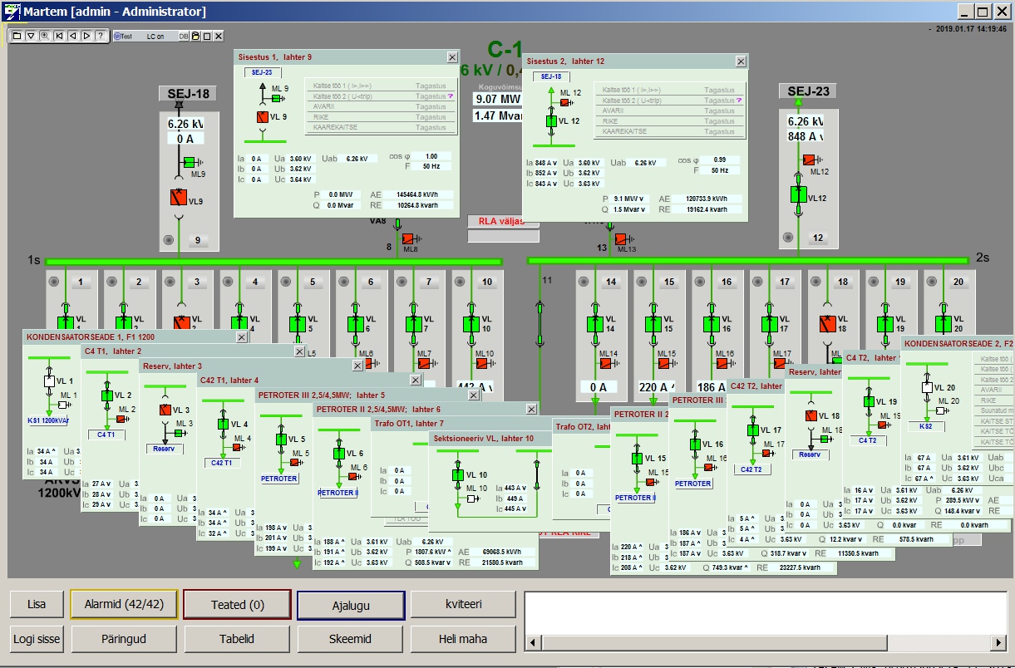Click the next page arrow icon

[x=86, y=36]
